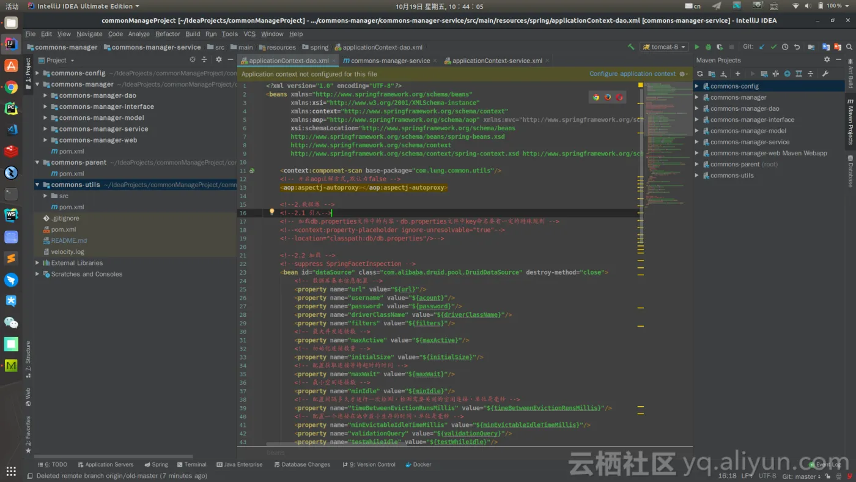Toggle Maven offline mode icon
This screenshot has width=856, height=482.
775,73
